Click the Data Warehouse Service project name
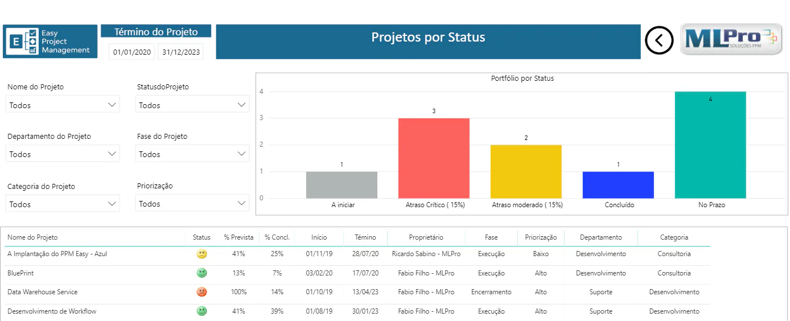 [42, 292]
